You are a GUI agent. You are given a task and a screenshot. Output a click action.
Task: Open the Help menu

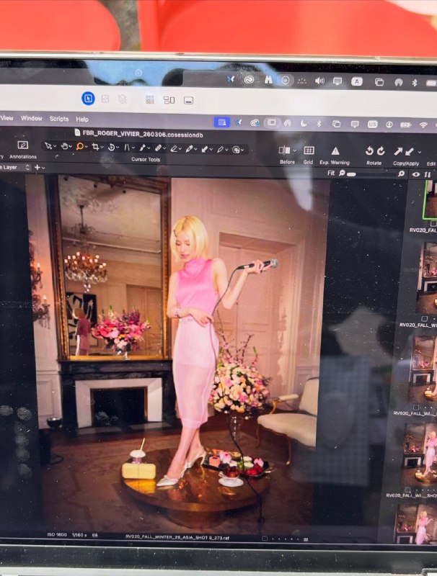[82, 120]
